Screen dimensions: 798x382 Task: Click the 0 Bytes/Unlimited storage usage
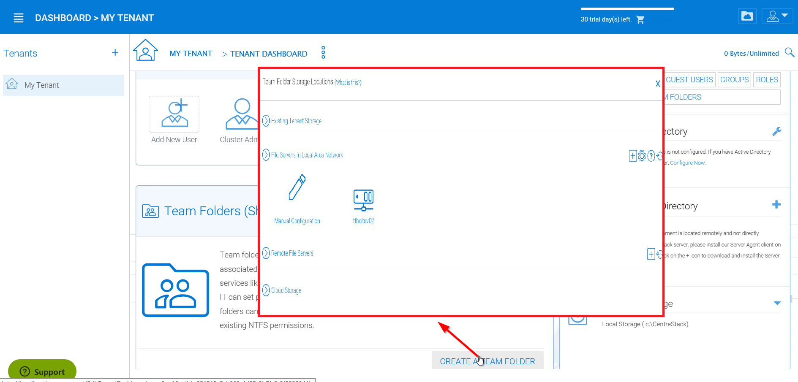[x=751, y=53]
